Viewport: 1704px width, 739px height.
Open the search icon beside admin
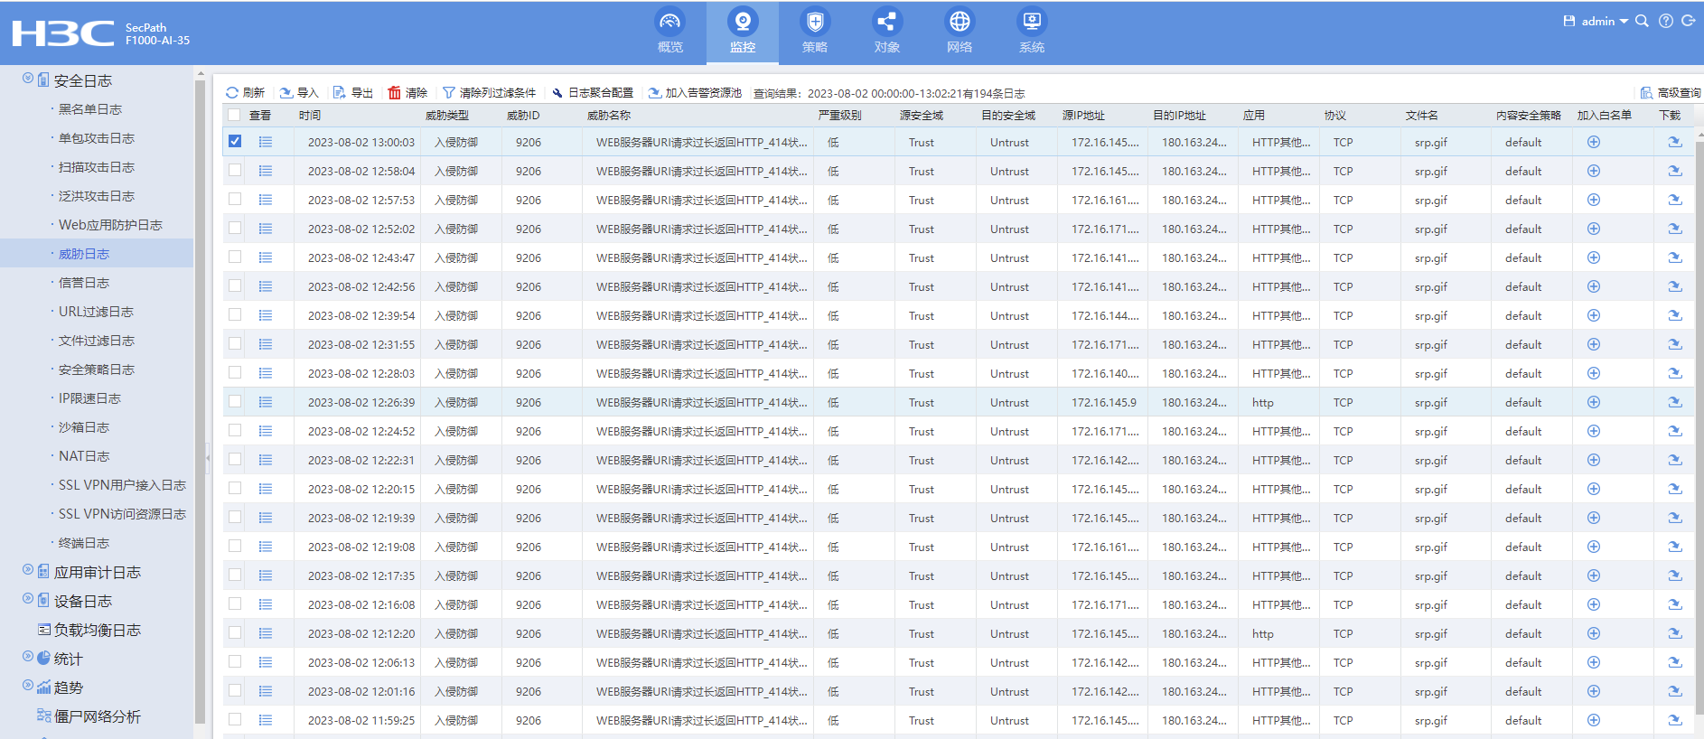click(x=1642, y=21)
